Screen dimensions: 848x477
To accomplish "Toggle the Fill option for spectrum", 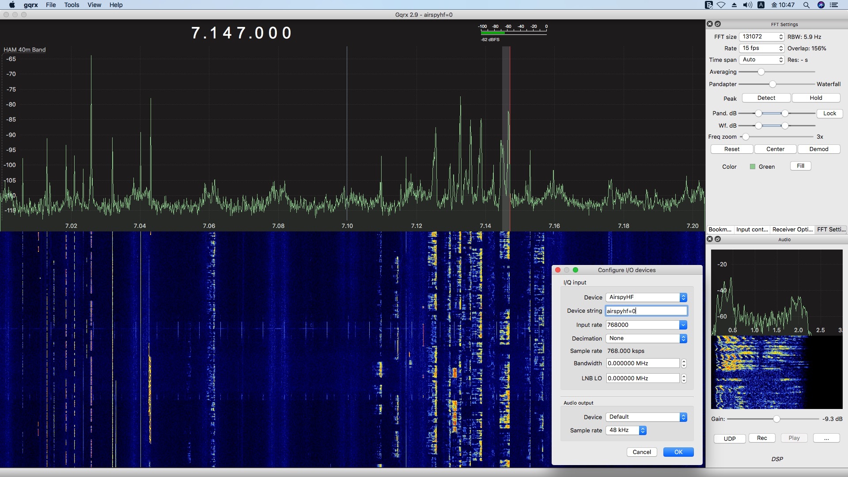I will tap(800, 166).
